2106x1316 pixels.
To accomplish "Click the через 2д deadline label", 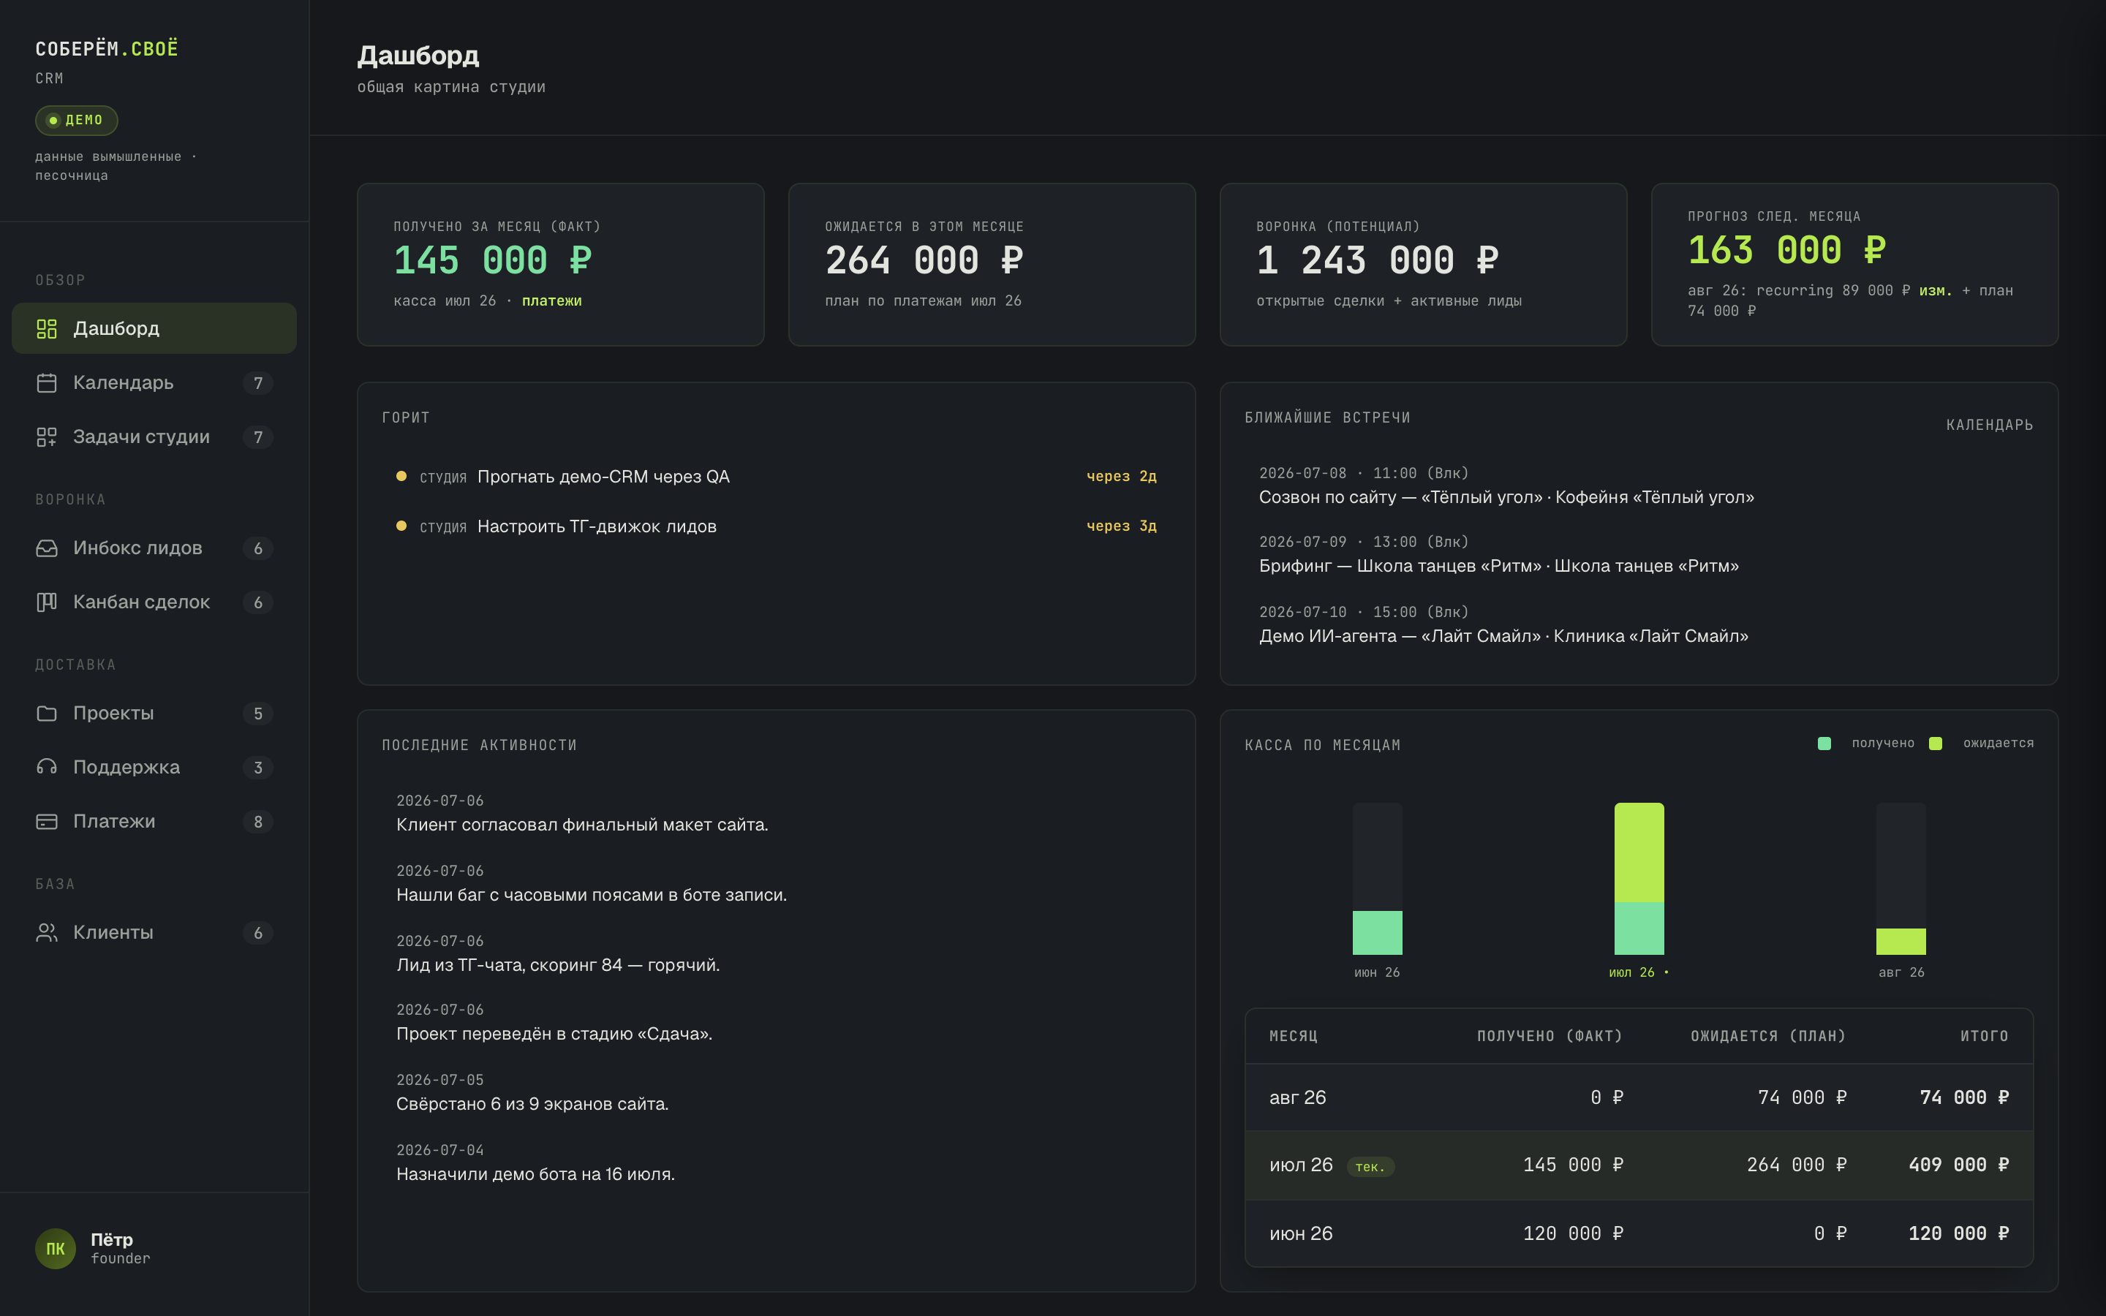I will (1121, 476).
